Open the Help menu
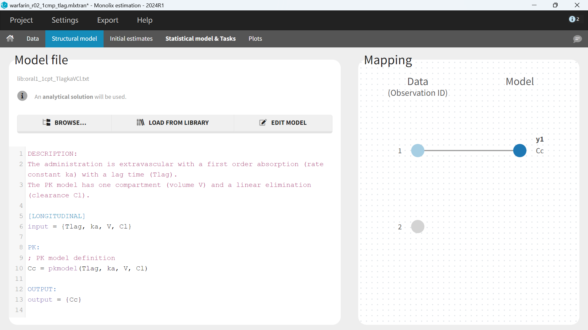 tap(145, 20)
